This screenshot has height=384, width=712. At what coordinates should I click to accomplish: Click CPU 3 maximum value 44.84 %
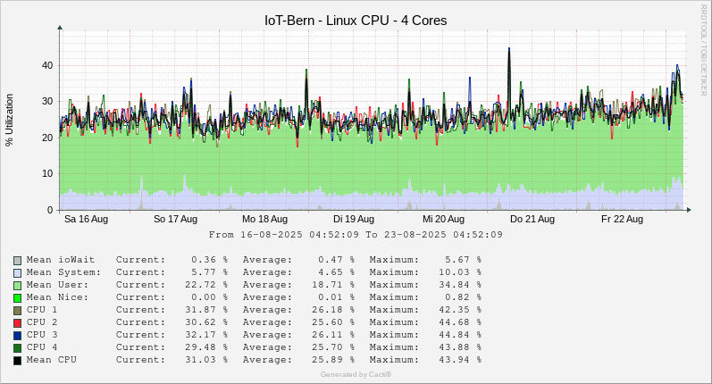(459, 335)
